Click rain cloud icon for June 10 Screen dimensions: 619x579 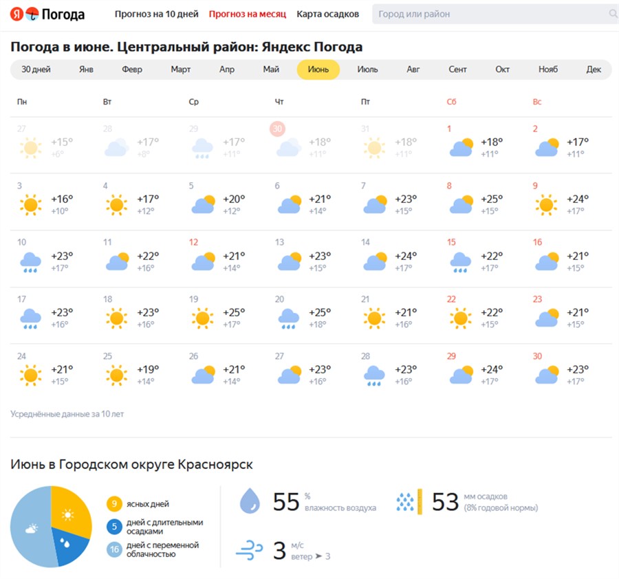click(30, 263)
